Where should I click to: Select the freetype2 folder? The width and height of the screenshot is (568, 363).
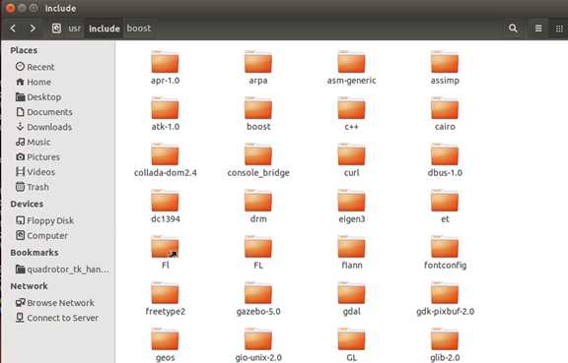pos(166,299)
